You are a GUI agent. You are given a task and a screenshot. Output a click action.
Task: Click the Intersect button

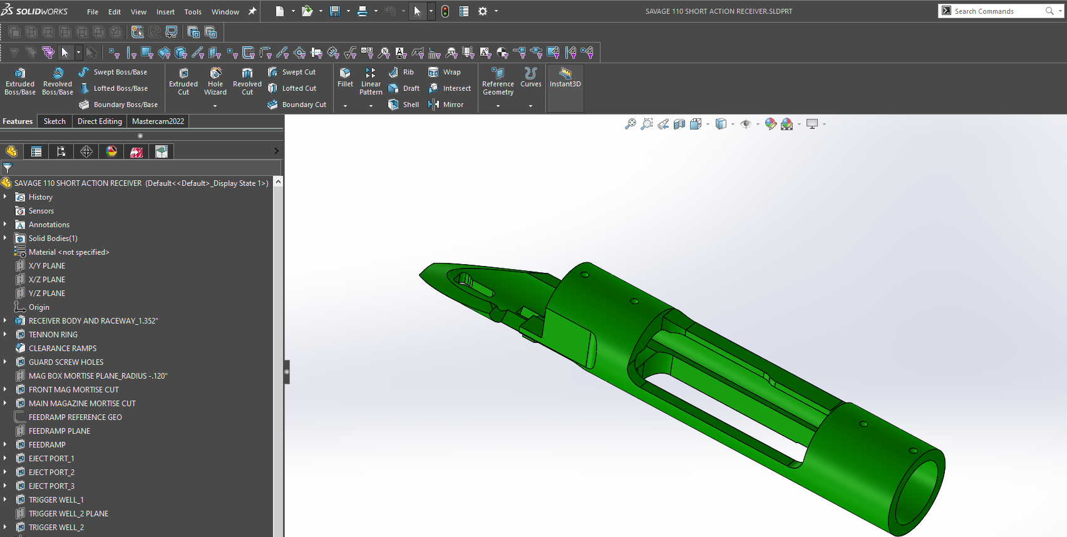[450, 88]
